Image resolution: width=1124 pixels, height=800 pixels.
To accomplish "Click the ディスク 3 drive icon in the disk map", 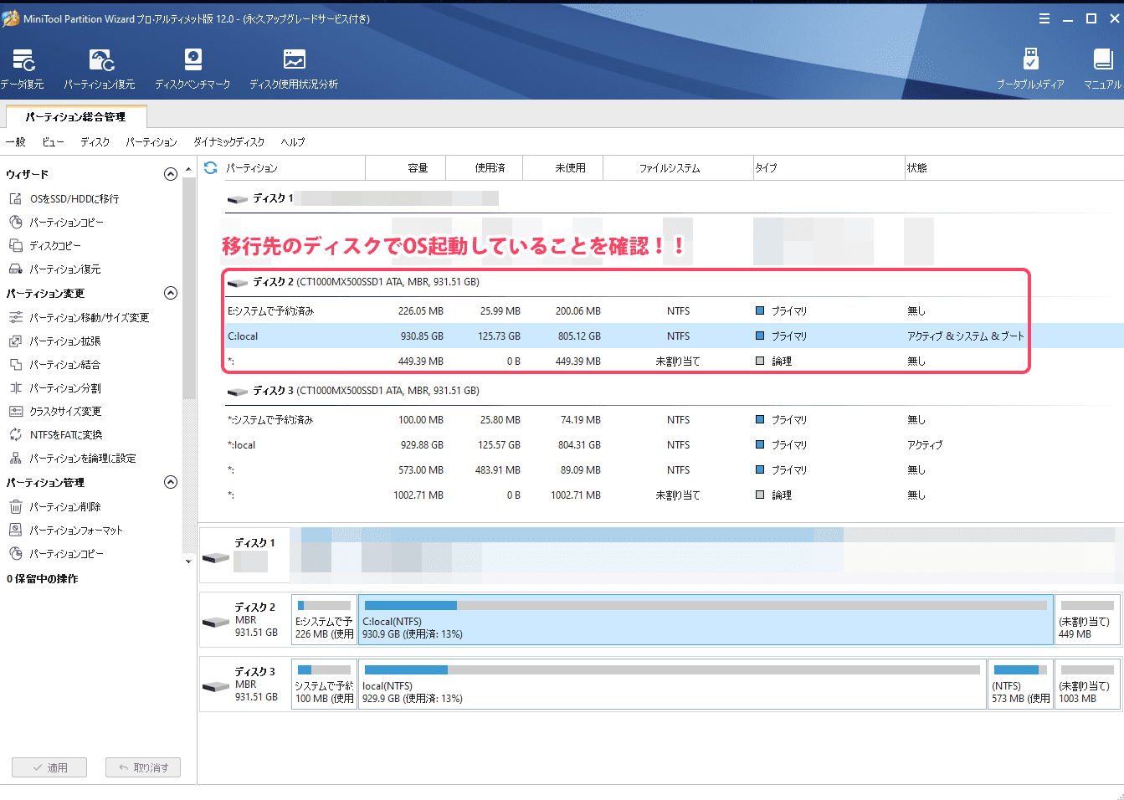I will pyautogui.click(x=216, y=686).
